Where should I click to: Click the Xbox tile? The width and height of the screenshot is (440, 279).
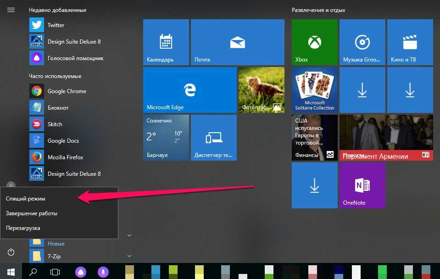tap(314, 42)
